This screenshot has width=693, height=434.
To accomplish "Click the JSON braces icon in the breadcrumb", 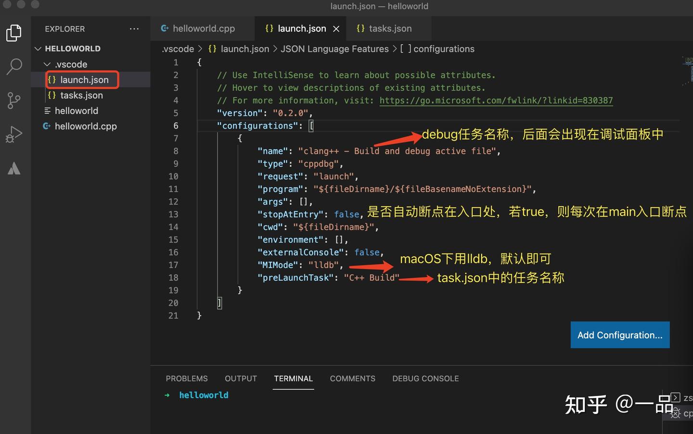I will click(x=212, y=49).
